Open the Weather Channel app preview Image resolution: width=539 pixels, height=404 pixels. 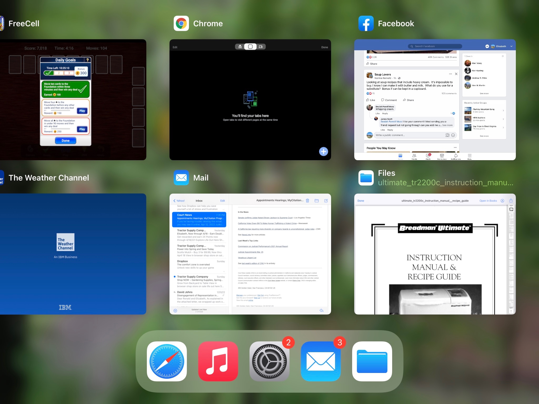[x=73, y=254]
